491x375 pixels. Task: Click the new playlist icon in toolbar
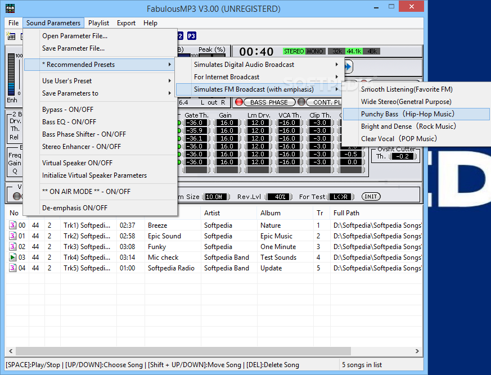tap(11, 36)
